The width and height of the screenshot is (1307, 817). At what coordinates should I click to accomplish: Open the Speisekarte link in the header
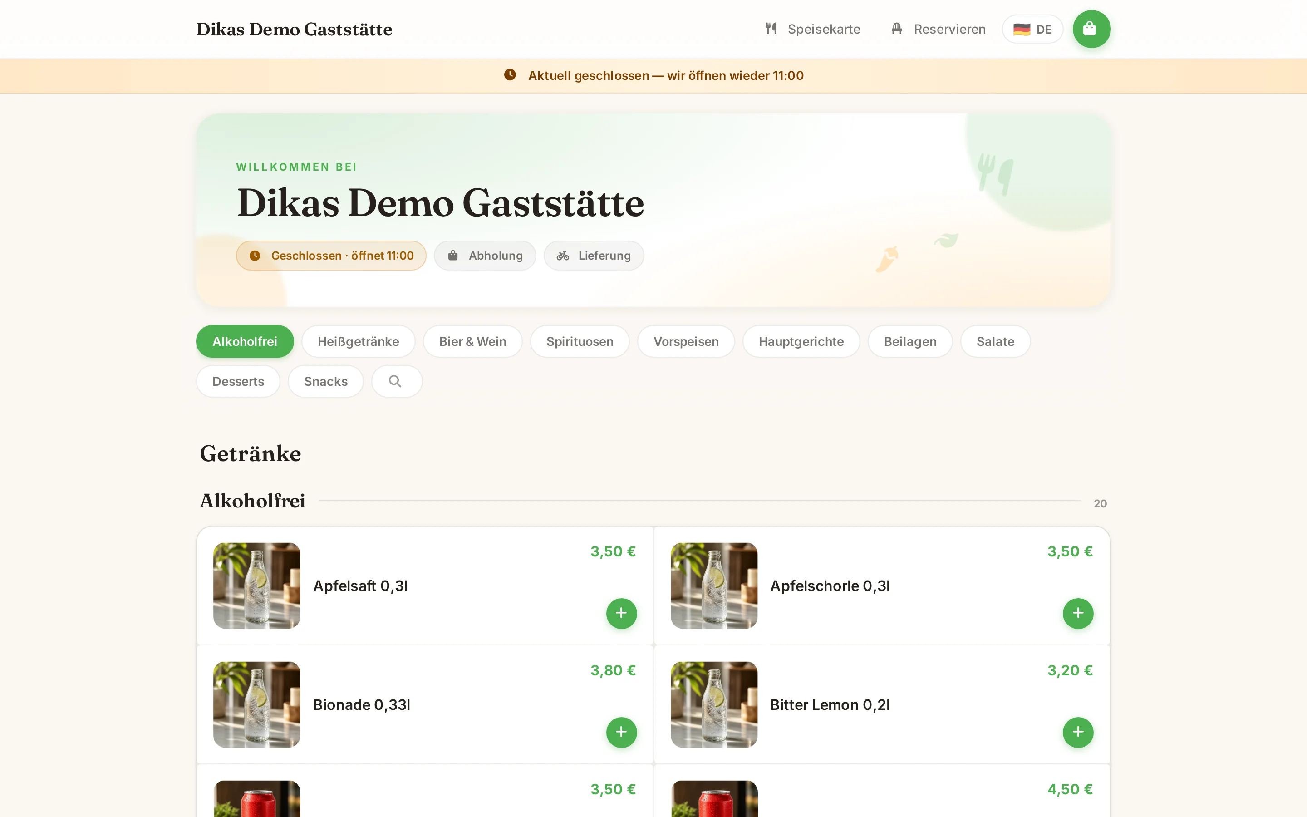[x=812, y=29]
